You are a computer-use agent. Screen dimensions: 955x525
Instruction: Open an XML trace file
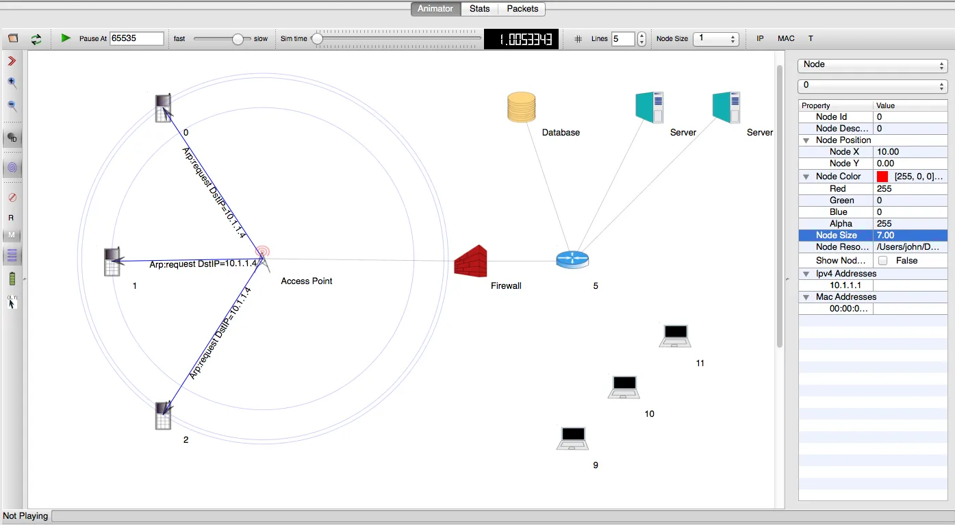point(12,39)
